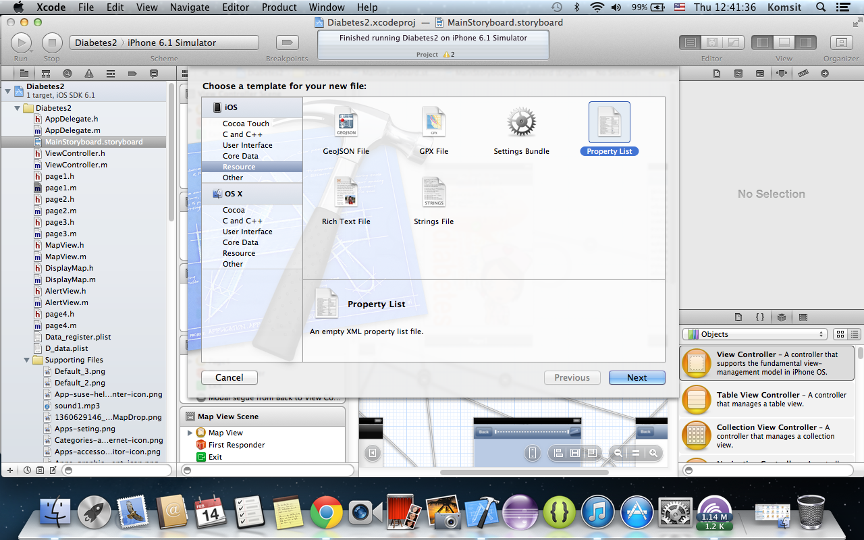Open the Object library cube tab
The height and width of the screenshot is (540, 864).
pyautogui.click(x=782, y=317)
